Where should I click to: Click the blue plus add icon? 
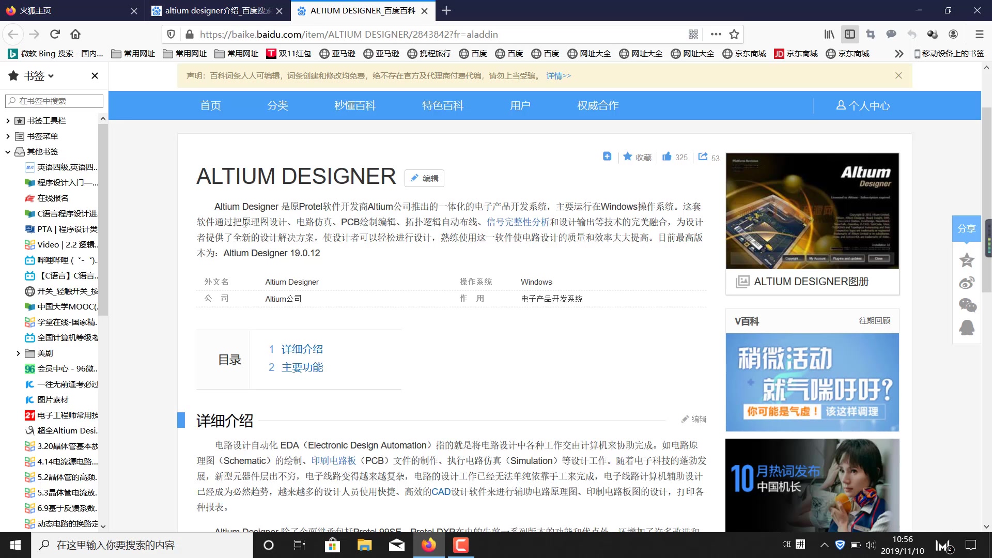pos(607,157)
